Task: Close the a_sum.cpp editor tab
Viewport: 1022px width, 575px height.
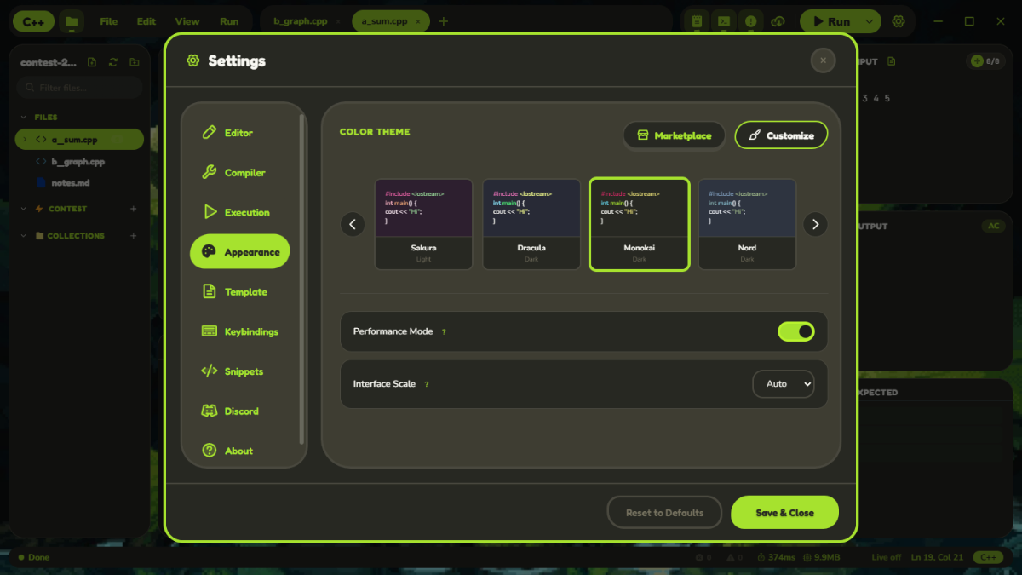Action: [417, 21]
